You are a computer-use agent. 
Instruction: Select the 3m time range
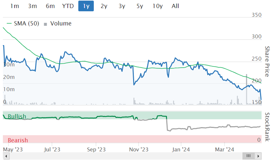33,6
